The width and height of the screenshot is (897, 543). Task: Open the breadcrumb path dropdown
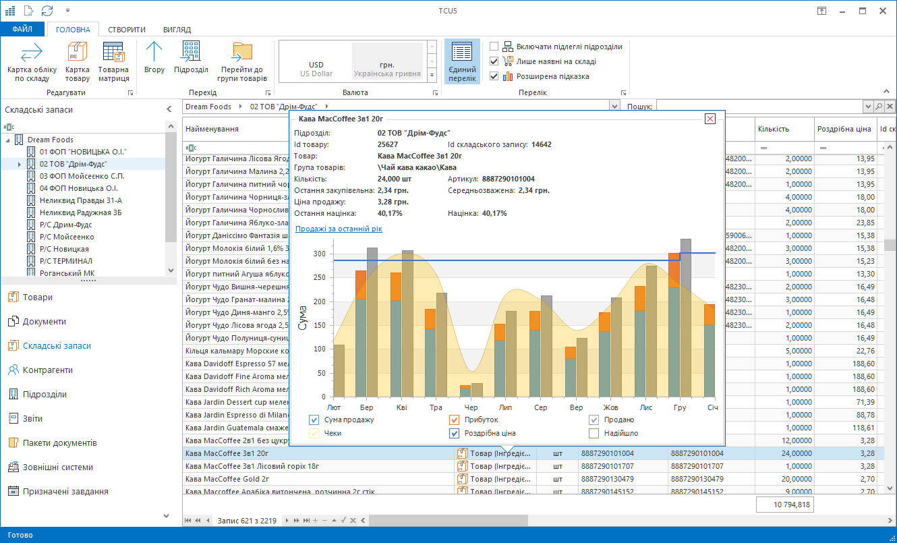coord(614,107)
